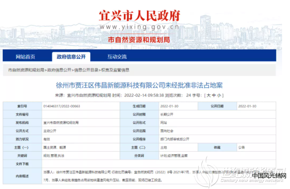Image resolution: width=290 pixels, height=189 pixels.
Task: Click the 公开日期 value 2022-01-30
Action: pyautogui.click(x=247, y=106)
